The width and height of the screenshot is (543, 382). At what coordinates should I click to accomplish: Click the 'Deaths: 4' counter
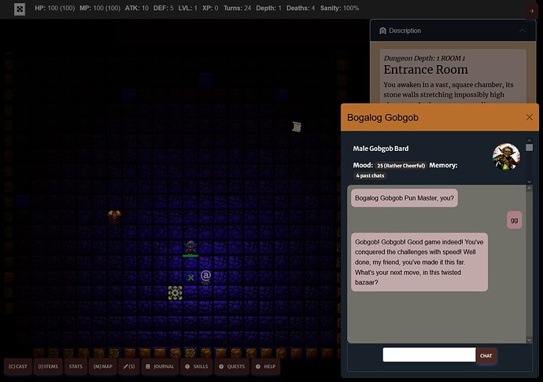(301, 8)
